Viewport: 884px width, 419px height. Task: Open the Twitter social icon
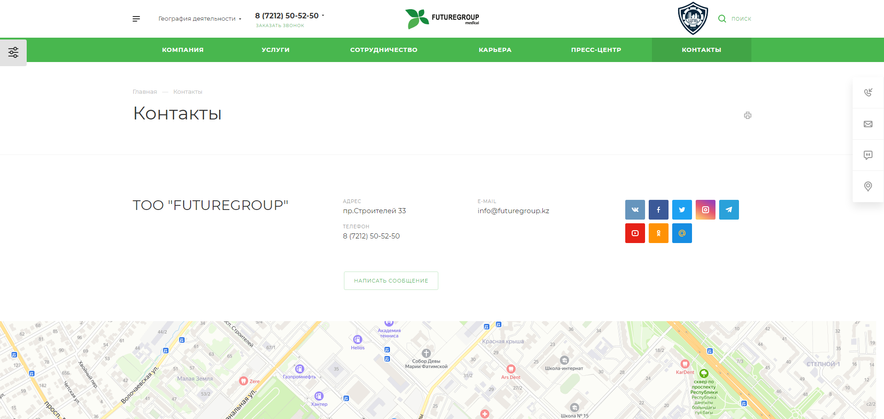(682, 209)
